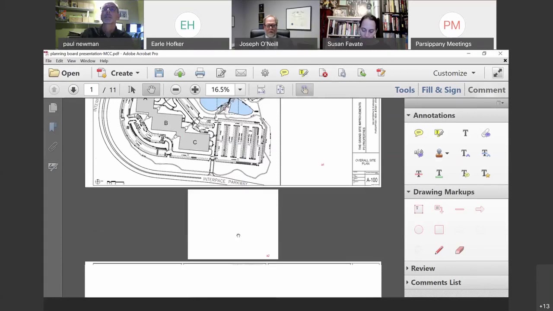Open the Page Thumbnails side panel
553x311 pixels.
coord(53,108)
